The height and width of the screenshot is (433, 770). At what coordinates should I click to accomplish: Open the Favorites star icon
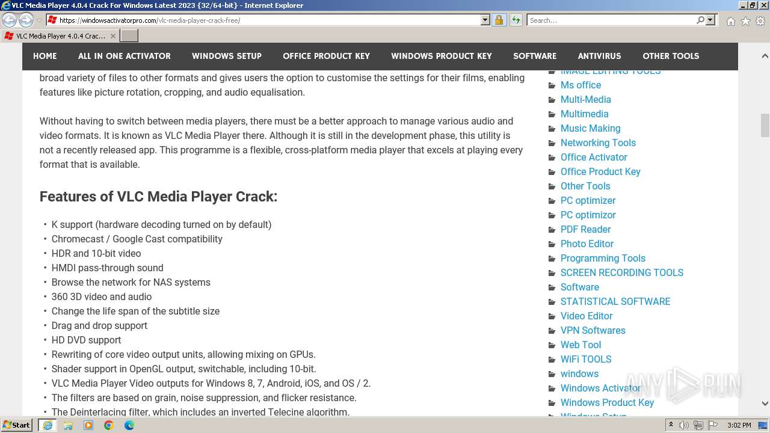745,21
